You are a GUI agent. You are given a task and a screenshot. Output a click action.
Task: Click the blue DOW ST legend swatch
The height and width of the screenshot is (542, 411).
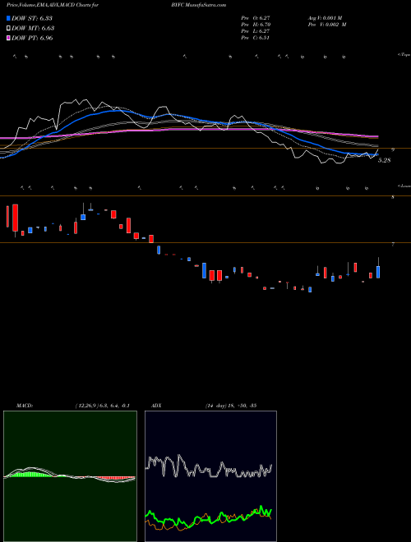8,18
